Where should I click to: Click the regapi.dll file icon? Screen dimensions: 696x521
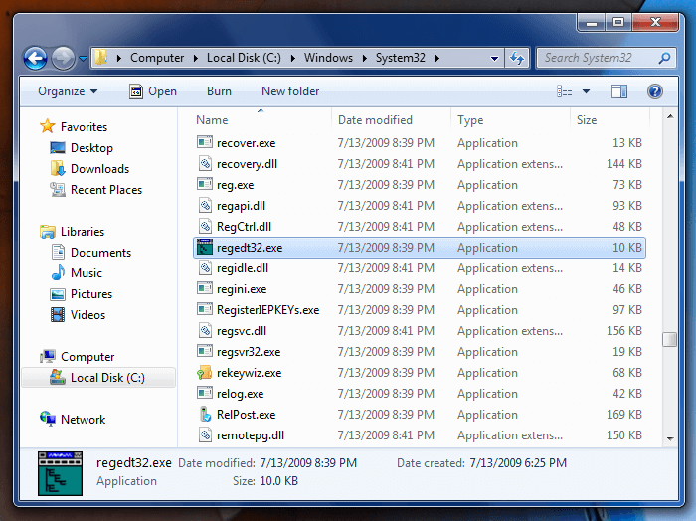pos(205,205)
